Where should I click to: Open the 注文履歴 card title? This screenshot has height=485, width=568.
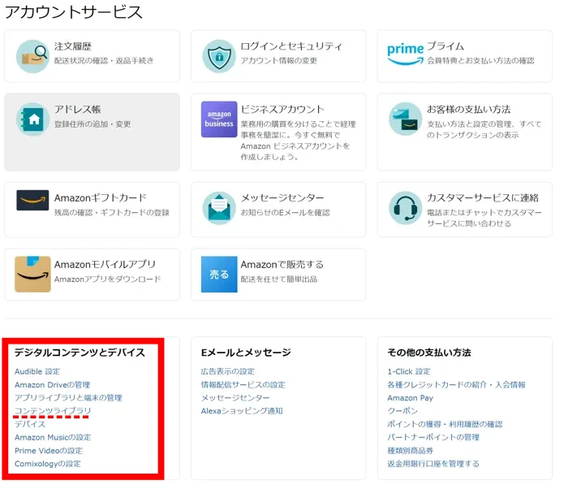(x=72, y=46)
